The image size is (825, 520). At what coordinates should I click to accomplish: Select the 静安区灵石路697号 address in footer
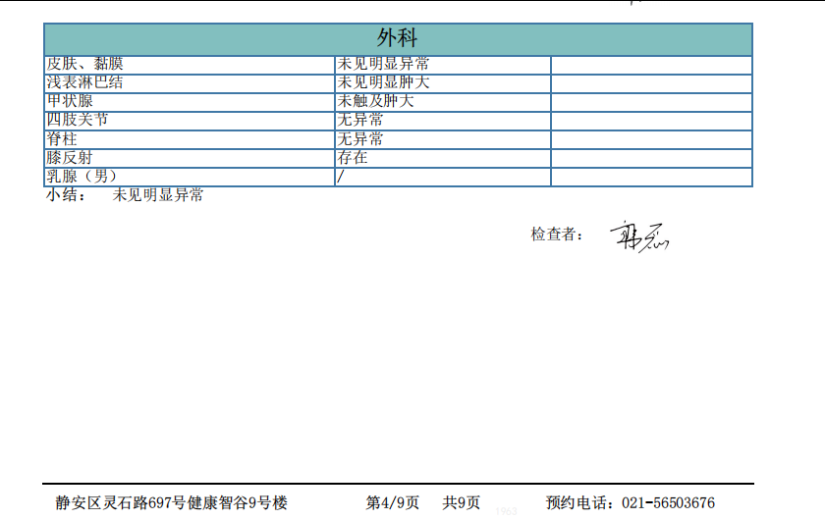point(172,502)
